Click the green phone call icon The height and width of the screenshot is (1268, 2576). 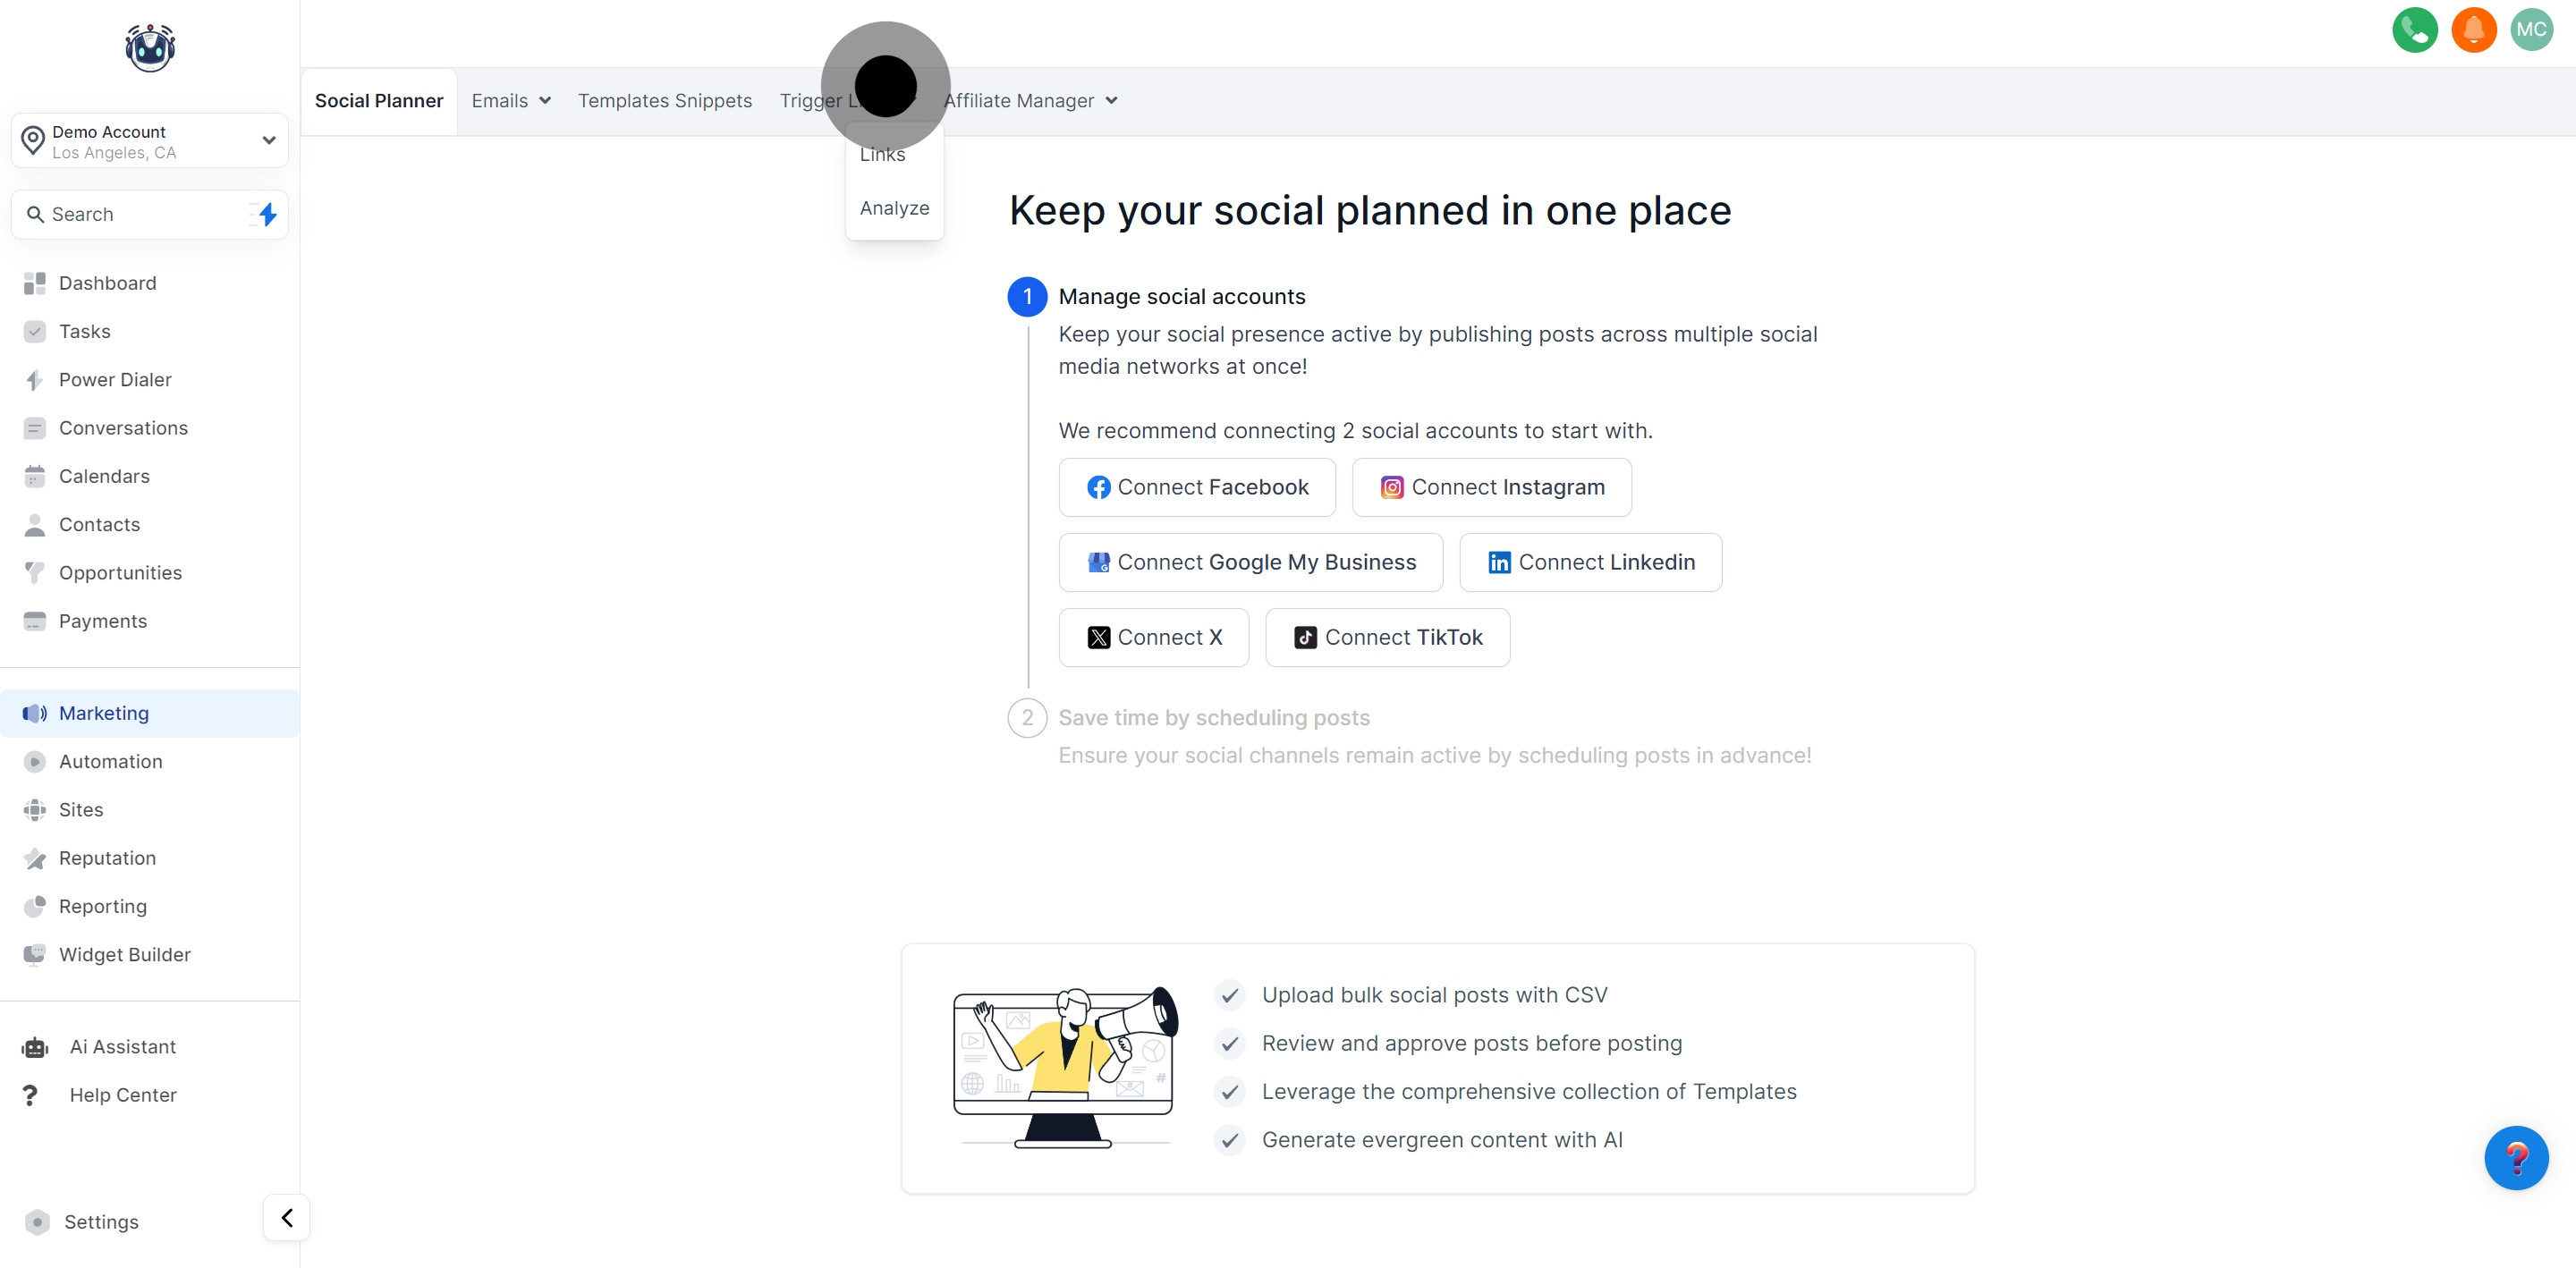click(2414, 30)
